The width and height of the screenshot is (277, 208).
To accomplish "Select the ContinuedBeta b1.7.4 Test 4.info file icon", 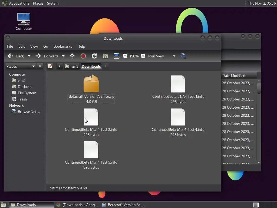I will coord(178,117).
